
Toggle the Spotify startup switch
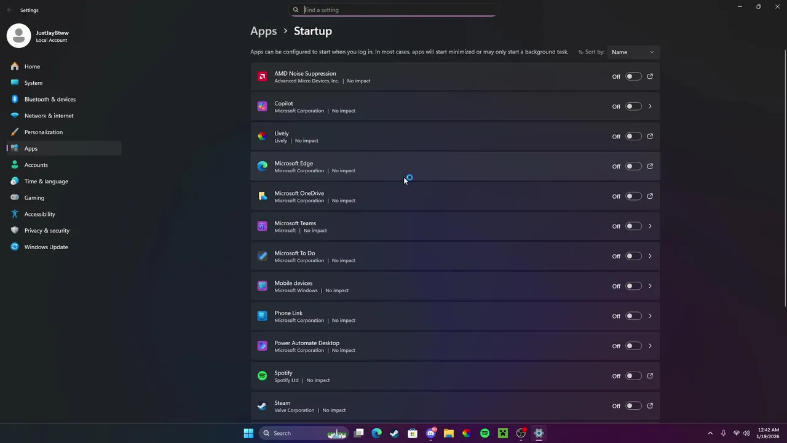tap(633, 376)
